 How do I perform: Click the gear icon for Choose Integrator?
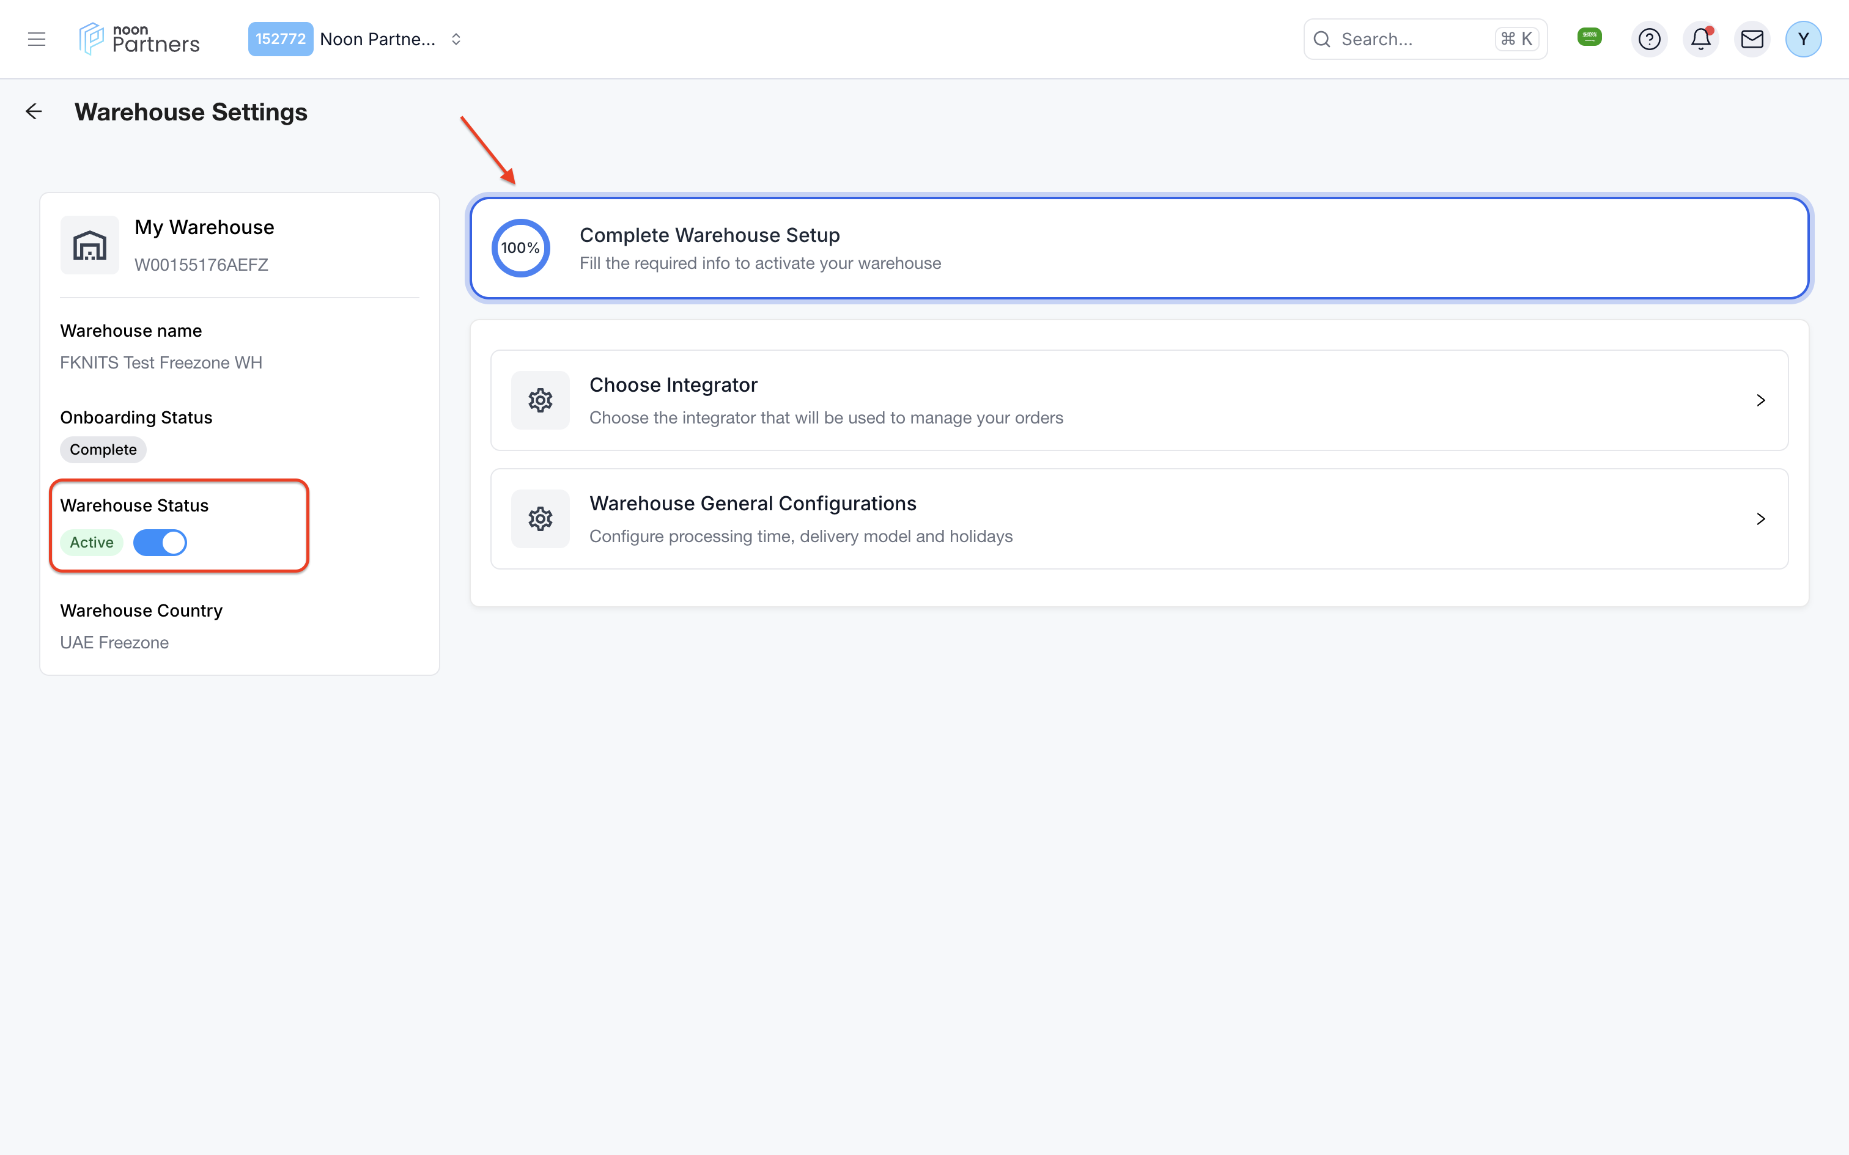[540, 400]
